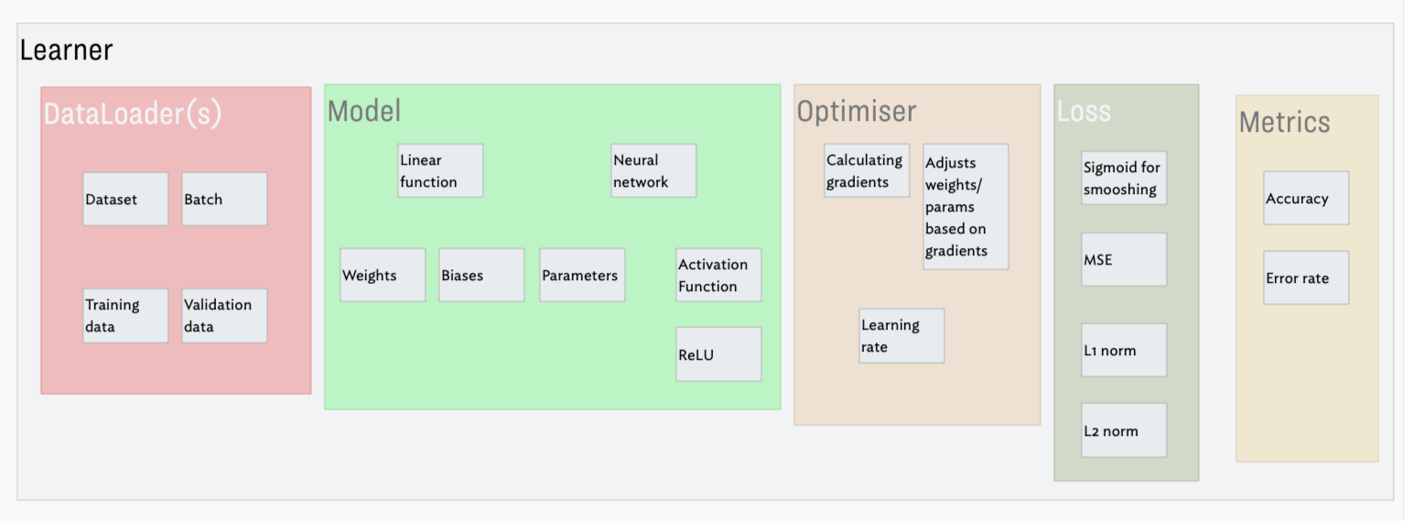Image resolution: width=1404 pixels, height=521 pixels.
Task: Select the Training data card
Action: (125, 316)
